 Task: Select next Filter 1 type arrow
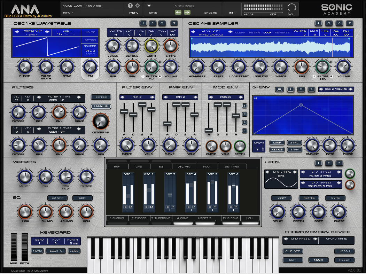[79, 97]
